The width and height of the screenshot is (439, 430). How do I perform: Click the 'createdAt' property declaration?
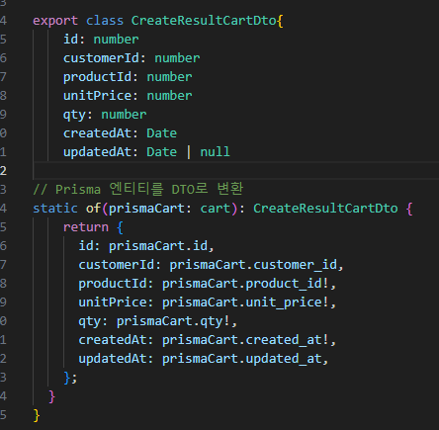click(x=97, y=133)
